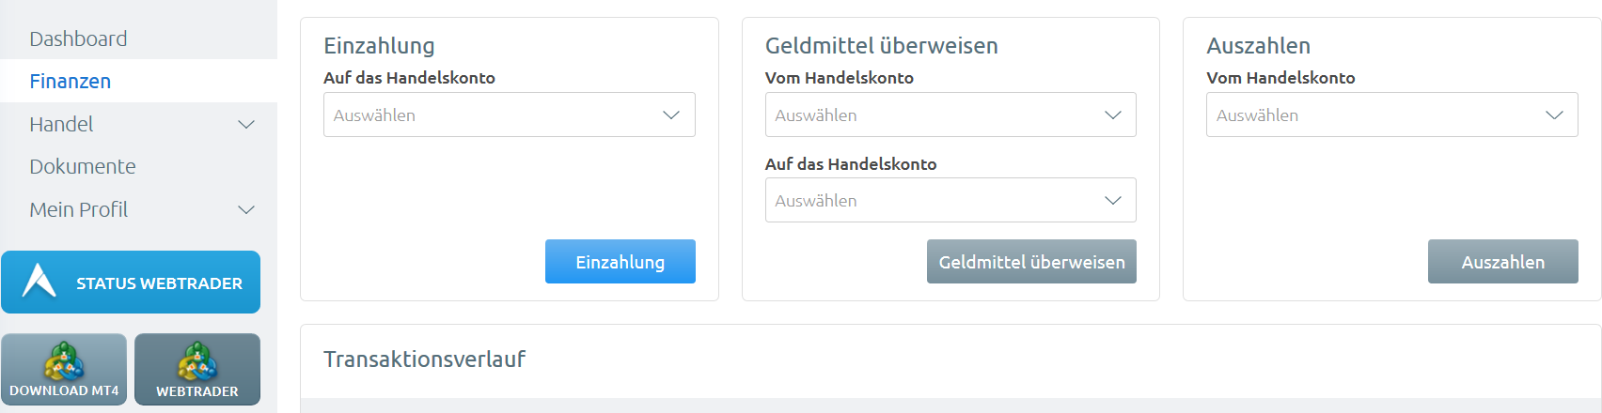Open Auszahlen account dropdown arrow

pos(1554,115)
